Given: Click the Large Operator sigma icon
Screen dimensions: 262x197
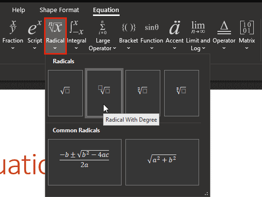Looking at the screenshot, I should pos(103,28).
